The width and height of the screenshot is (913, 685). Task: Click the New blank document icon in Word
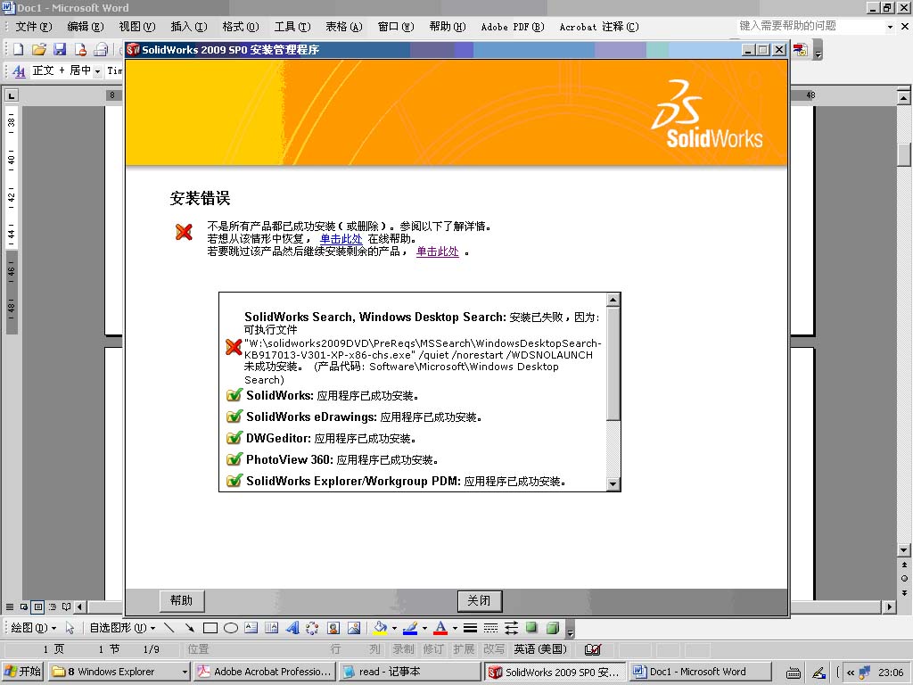coord(19,50)
